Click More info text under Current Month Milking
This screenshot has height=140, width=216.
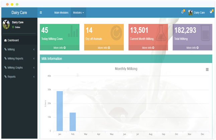[x=147, y=48]
